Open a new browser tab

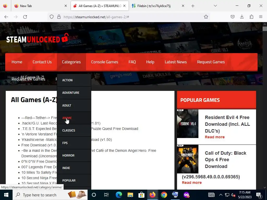(193, 6)
